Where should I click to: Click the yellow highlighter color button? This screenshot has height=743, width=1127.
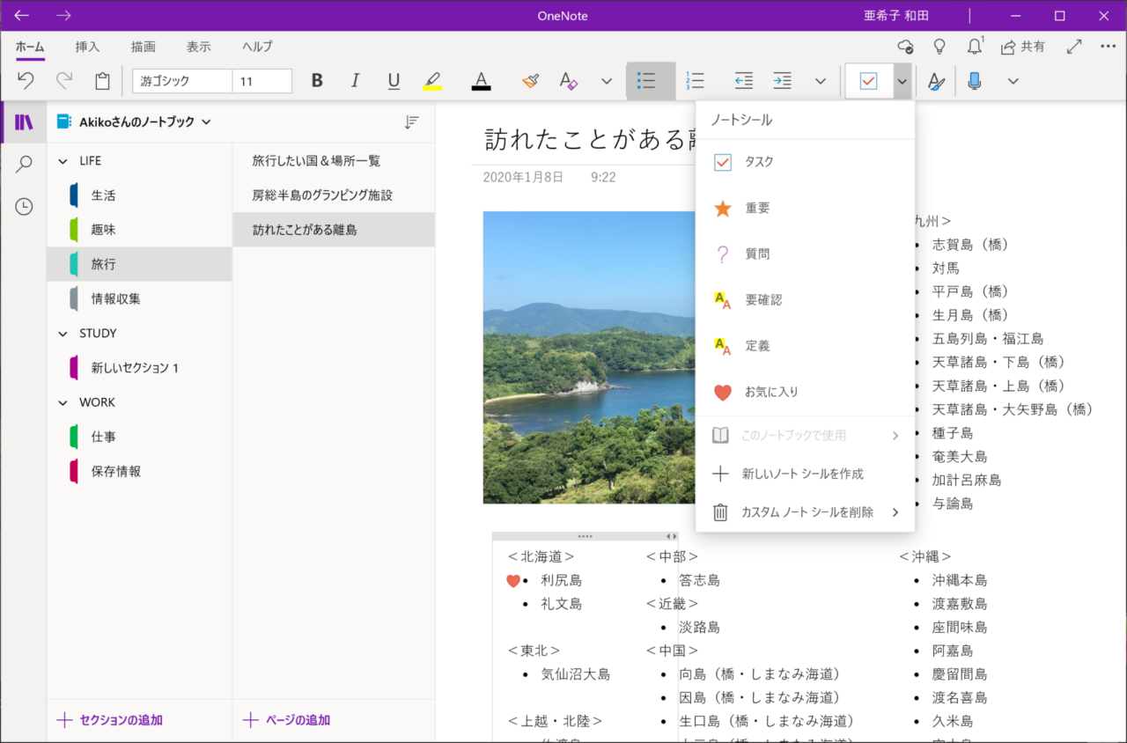coord(431,81)
